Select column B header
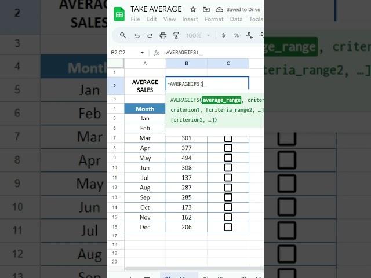Screen dimensions: 371x278 tap(187, 63)
